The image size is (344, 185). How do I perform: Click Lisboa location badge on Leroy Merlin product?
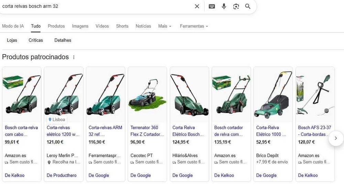point(57,119)
